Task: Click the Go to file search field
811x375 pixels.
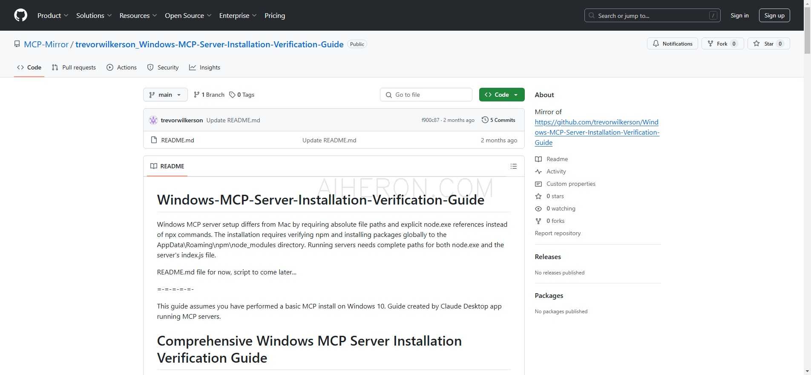Action: pos(426,95)
